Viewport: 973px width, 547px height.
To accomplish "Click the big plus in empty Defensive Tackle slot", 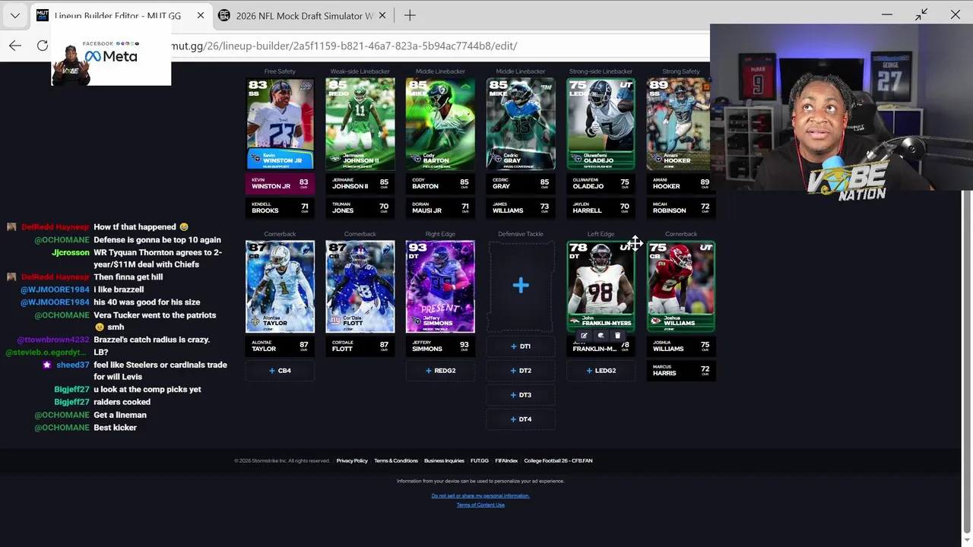I will [x=521, y=286].
